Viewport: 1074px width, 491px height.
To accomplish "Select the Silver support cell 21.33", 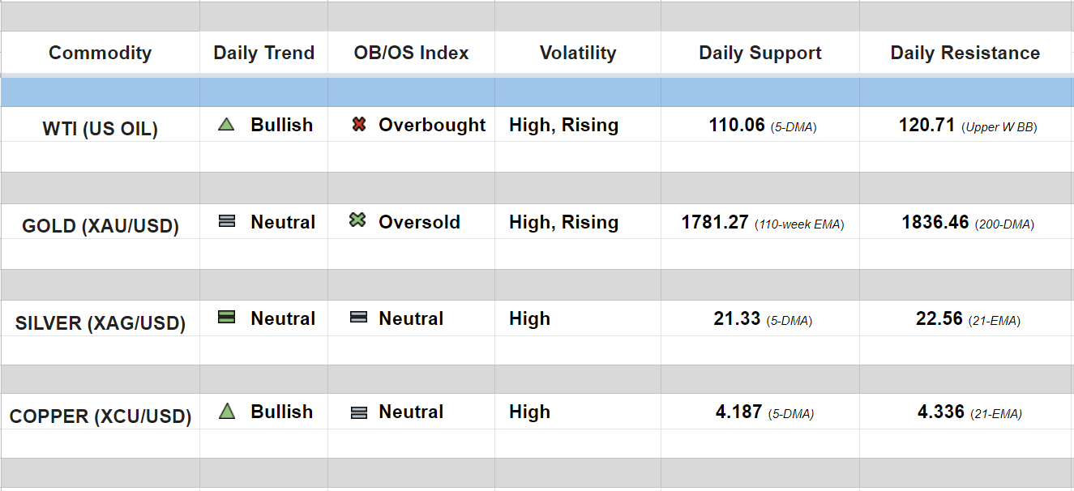I will tap(737, 319).
